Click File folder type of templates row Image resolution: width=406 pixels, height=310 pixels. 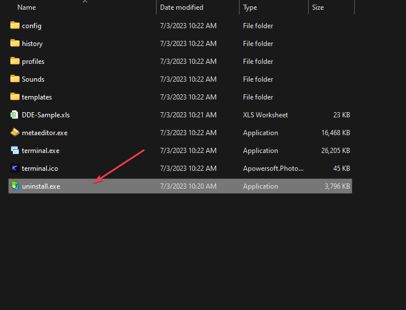(258, 97)
